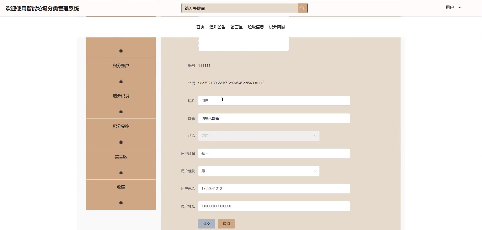Click the home icon below 积分兑换
This screenshot has height=230, width=482.
(x=121, y=142)
